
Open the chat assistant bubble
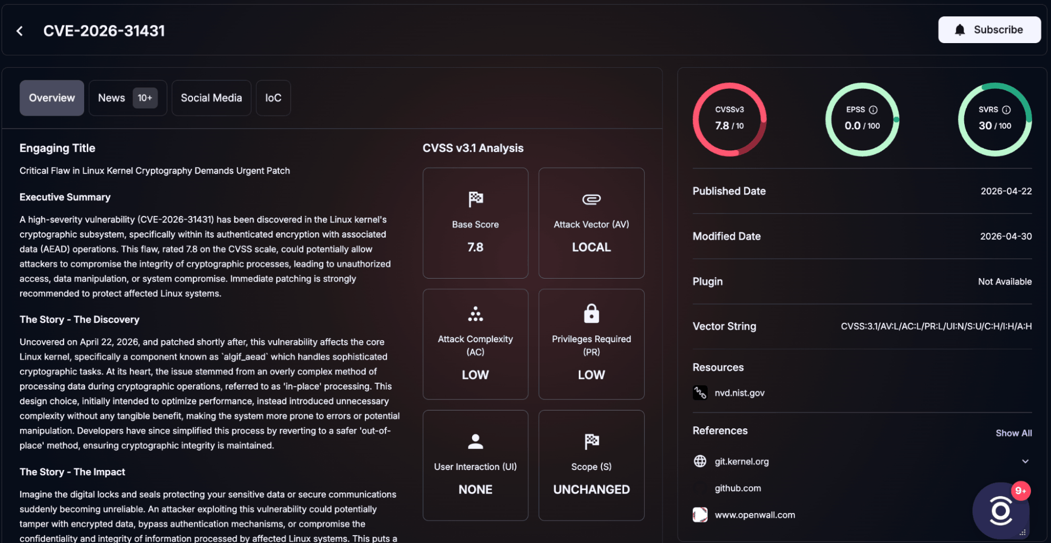tap(1001, 510)
